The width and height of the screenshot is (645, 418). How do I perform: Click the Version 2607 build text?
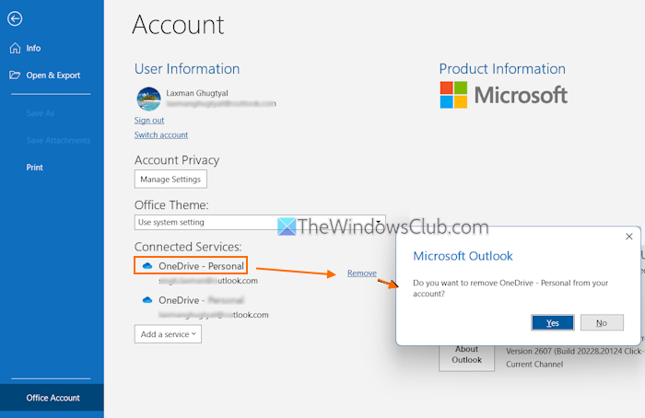575,352
